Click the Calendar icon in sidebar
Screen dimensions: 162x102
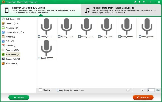(3, 46)
